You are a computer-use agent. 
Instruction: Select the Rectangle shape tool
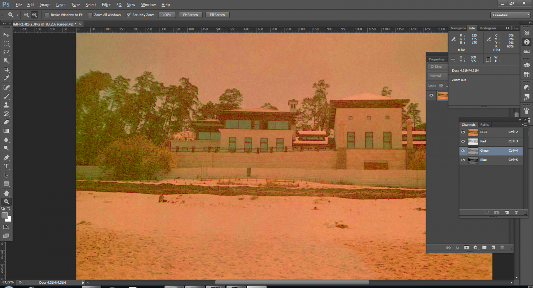[x=6, y=183]
